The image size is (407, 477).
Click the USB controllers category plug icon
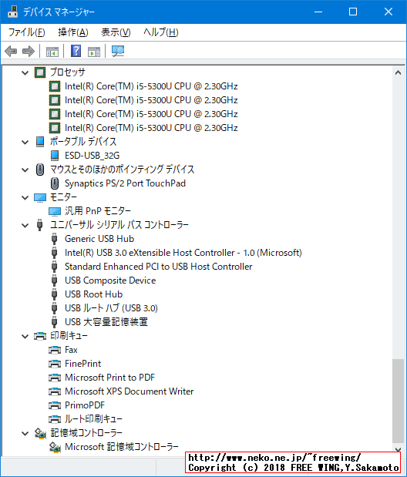[x=39, y=225]
